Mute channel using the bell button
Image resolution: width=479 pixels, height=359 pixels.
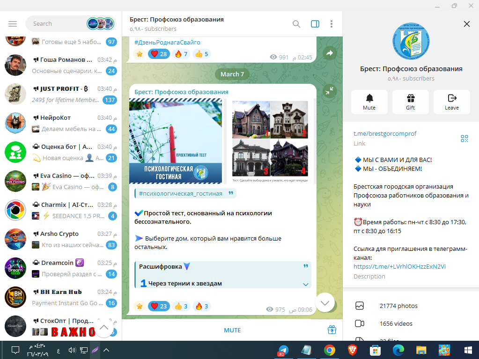pyautogui.click(x=369, y=102)
